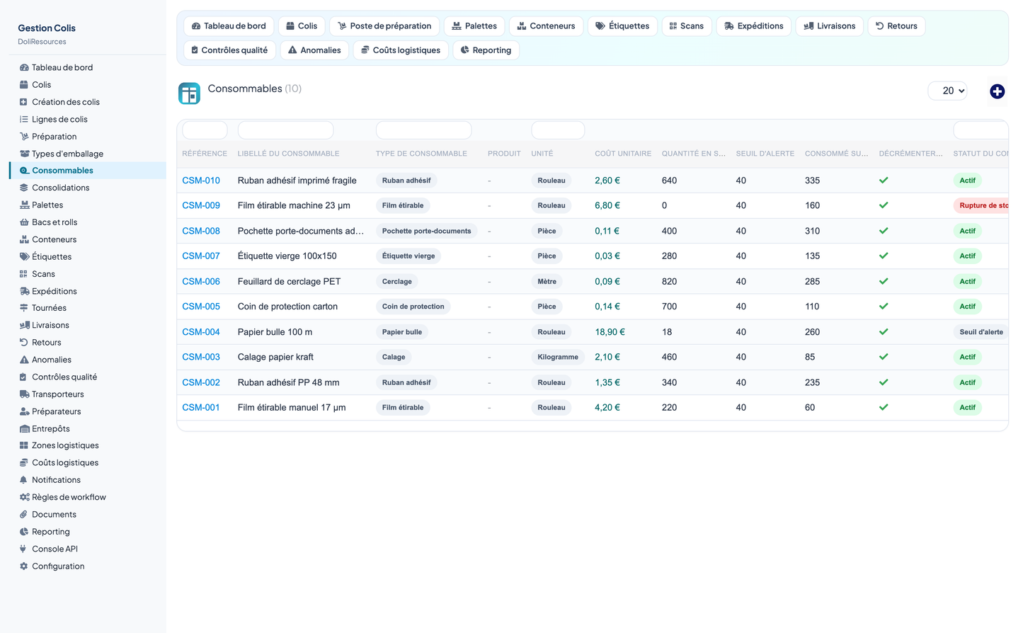
Task: Open the CSM-009 reference link
Action: pos(201,205)
